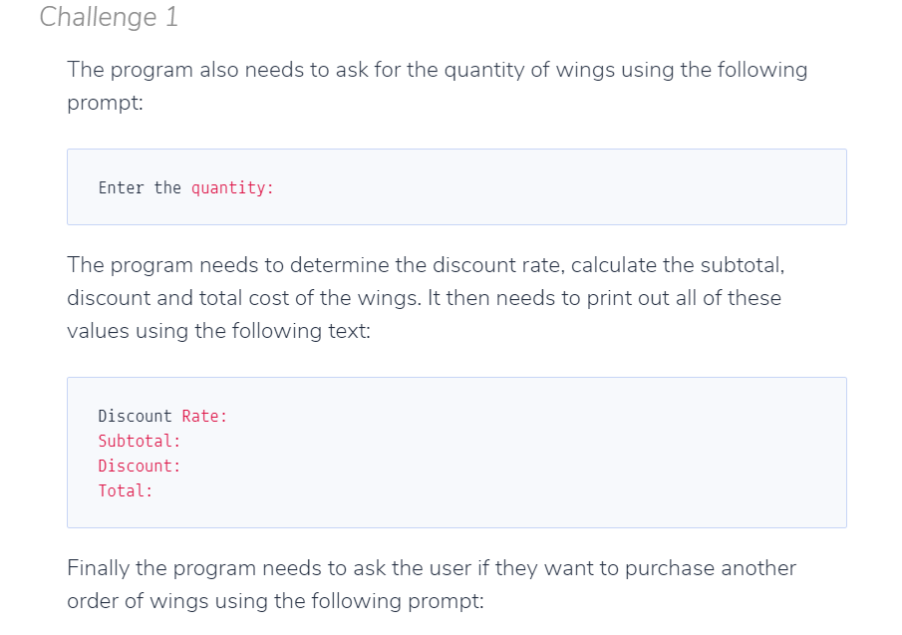The image size is (902, 635).
Task: Click the line 'values using the following text:'
Action: point(218,331)
